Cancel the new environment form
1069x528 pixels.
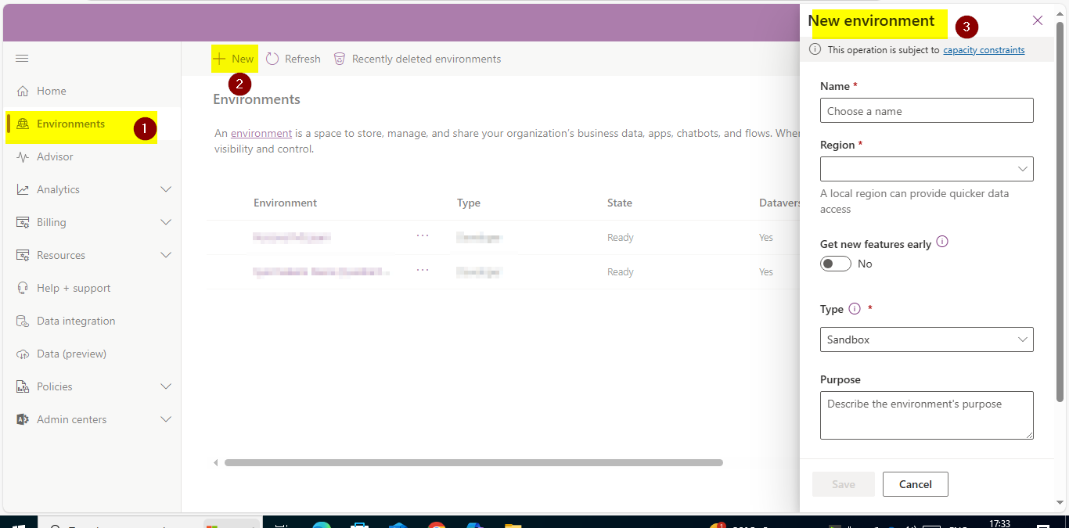point(916,484)
